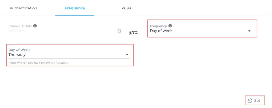Click the (UTC) timezone text
This screenshot has width=272, height=108.
pyautogui.click(x=134, y=33)
